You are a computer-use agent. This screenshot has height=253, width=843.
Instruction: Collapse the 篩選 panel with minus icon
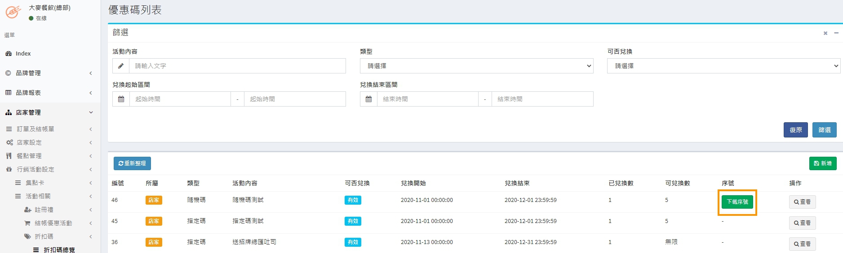tap(836, 33)
